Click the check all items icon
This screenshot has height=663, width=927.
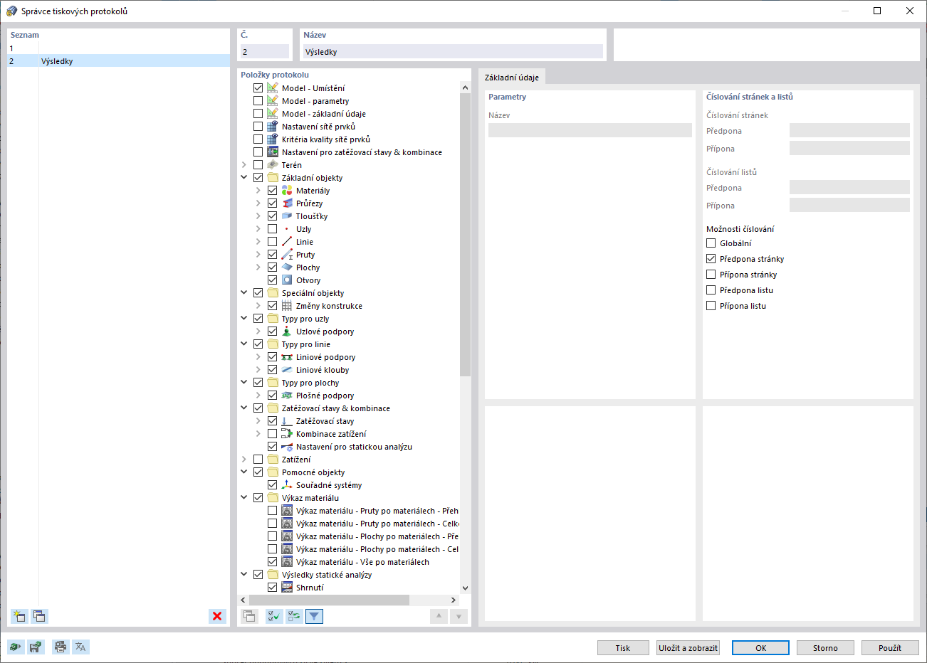point(274,616)
